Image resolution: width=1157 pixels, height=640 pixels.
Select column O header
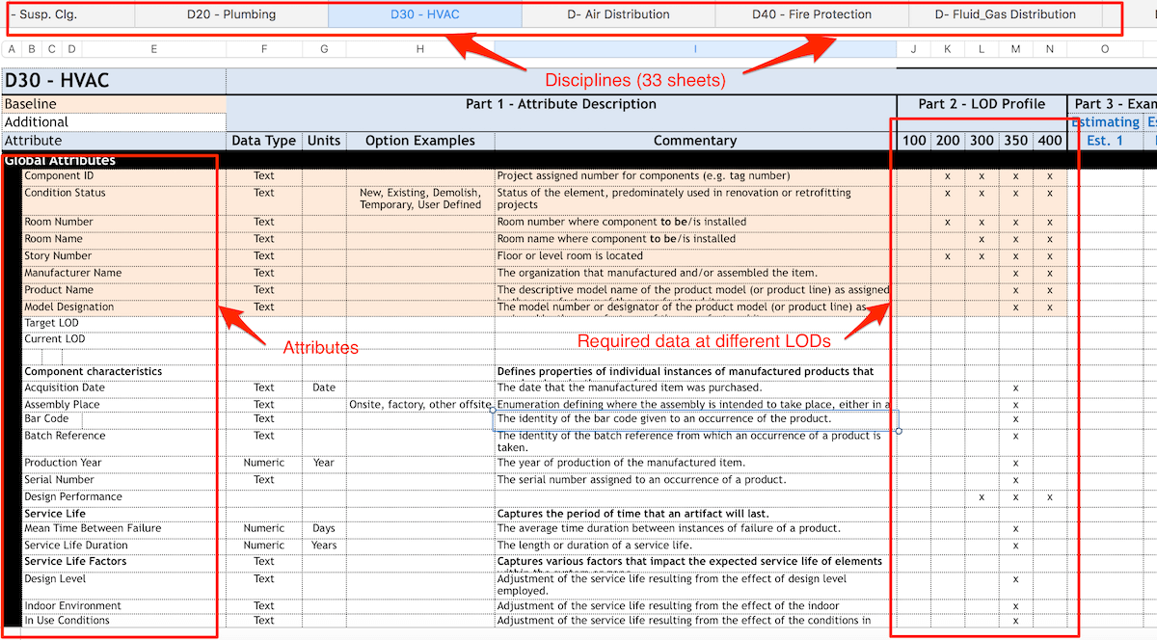(1105, 49)
